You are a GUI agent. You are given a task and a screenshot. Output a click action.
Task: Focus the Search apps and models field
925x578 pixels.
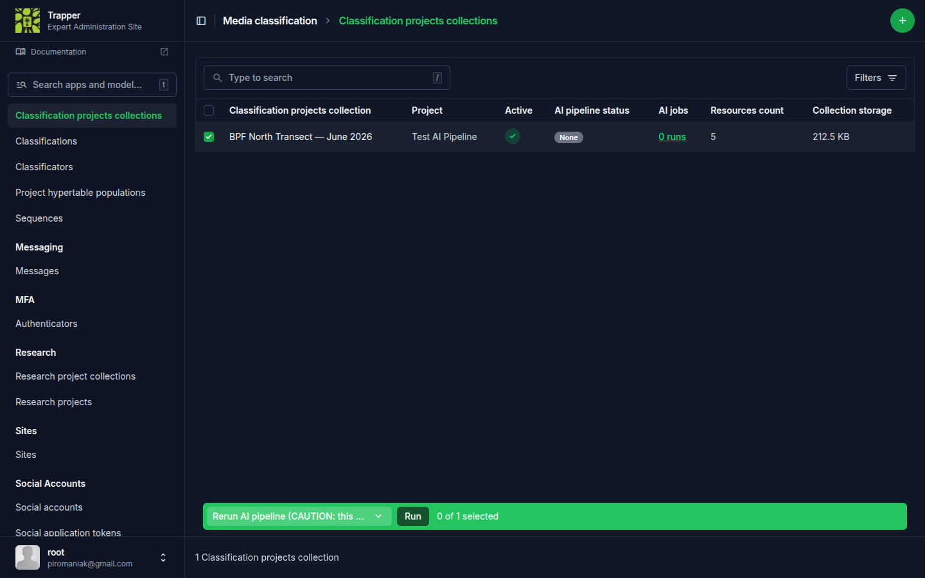coord(92,85)
